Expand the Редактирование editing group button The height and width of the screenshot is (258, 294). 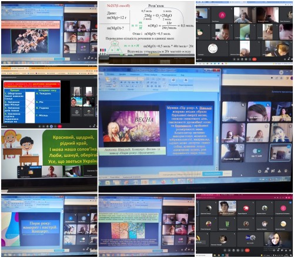click(186, 82)
